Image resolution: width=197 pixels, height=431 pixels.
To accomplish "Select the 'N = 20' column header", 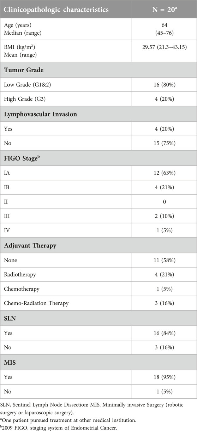I will pyautogui.click(x=164, y=10).
